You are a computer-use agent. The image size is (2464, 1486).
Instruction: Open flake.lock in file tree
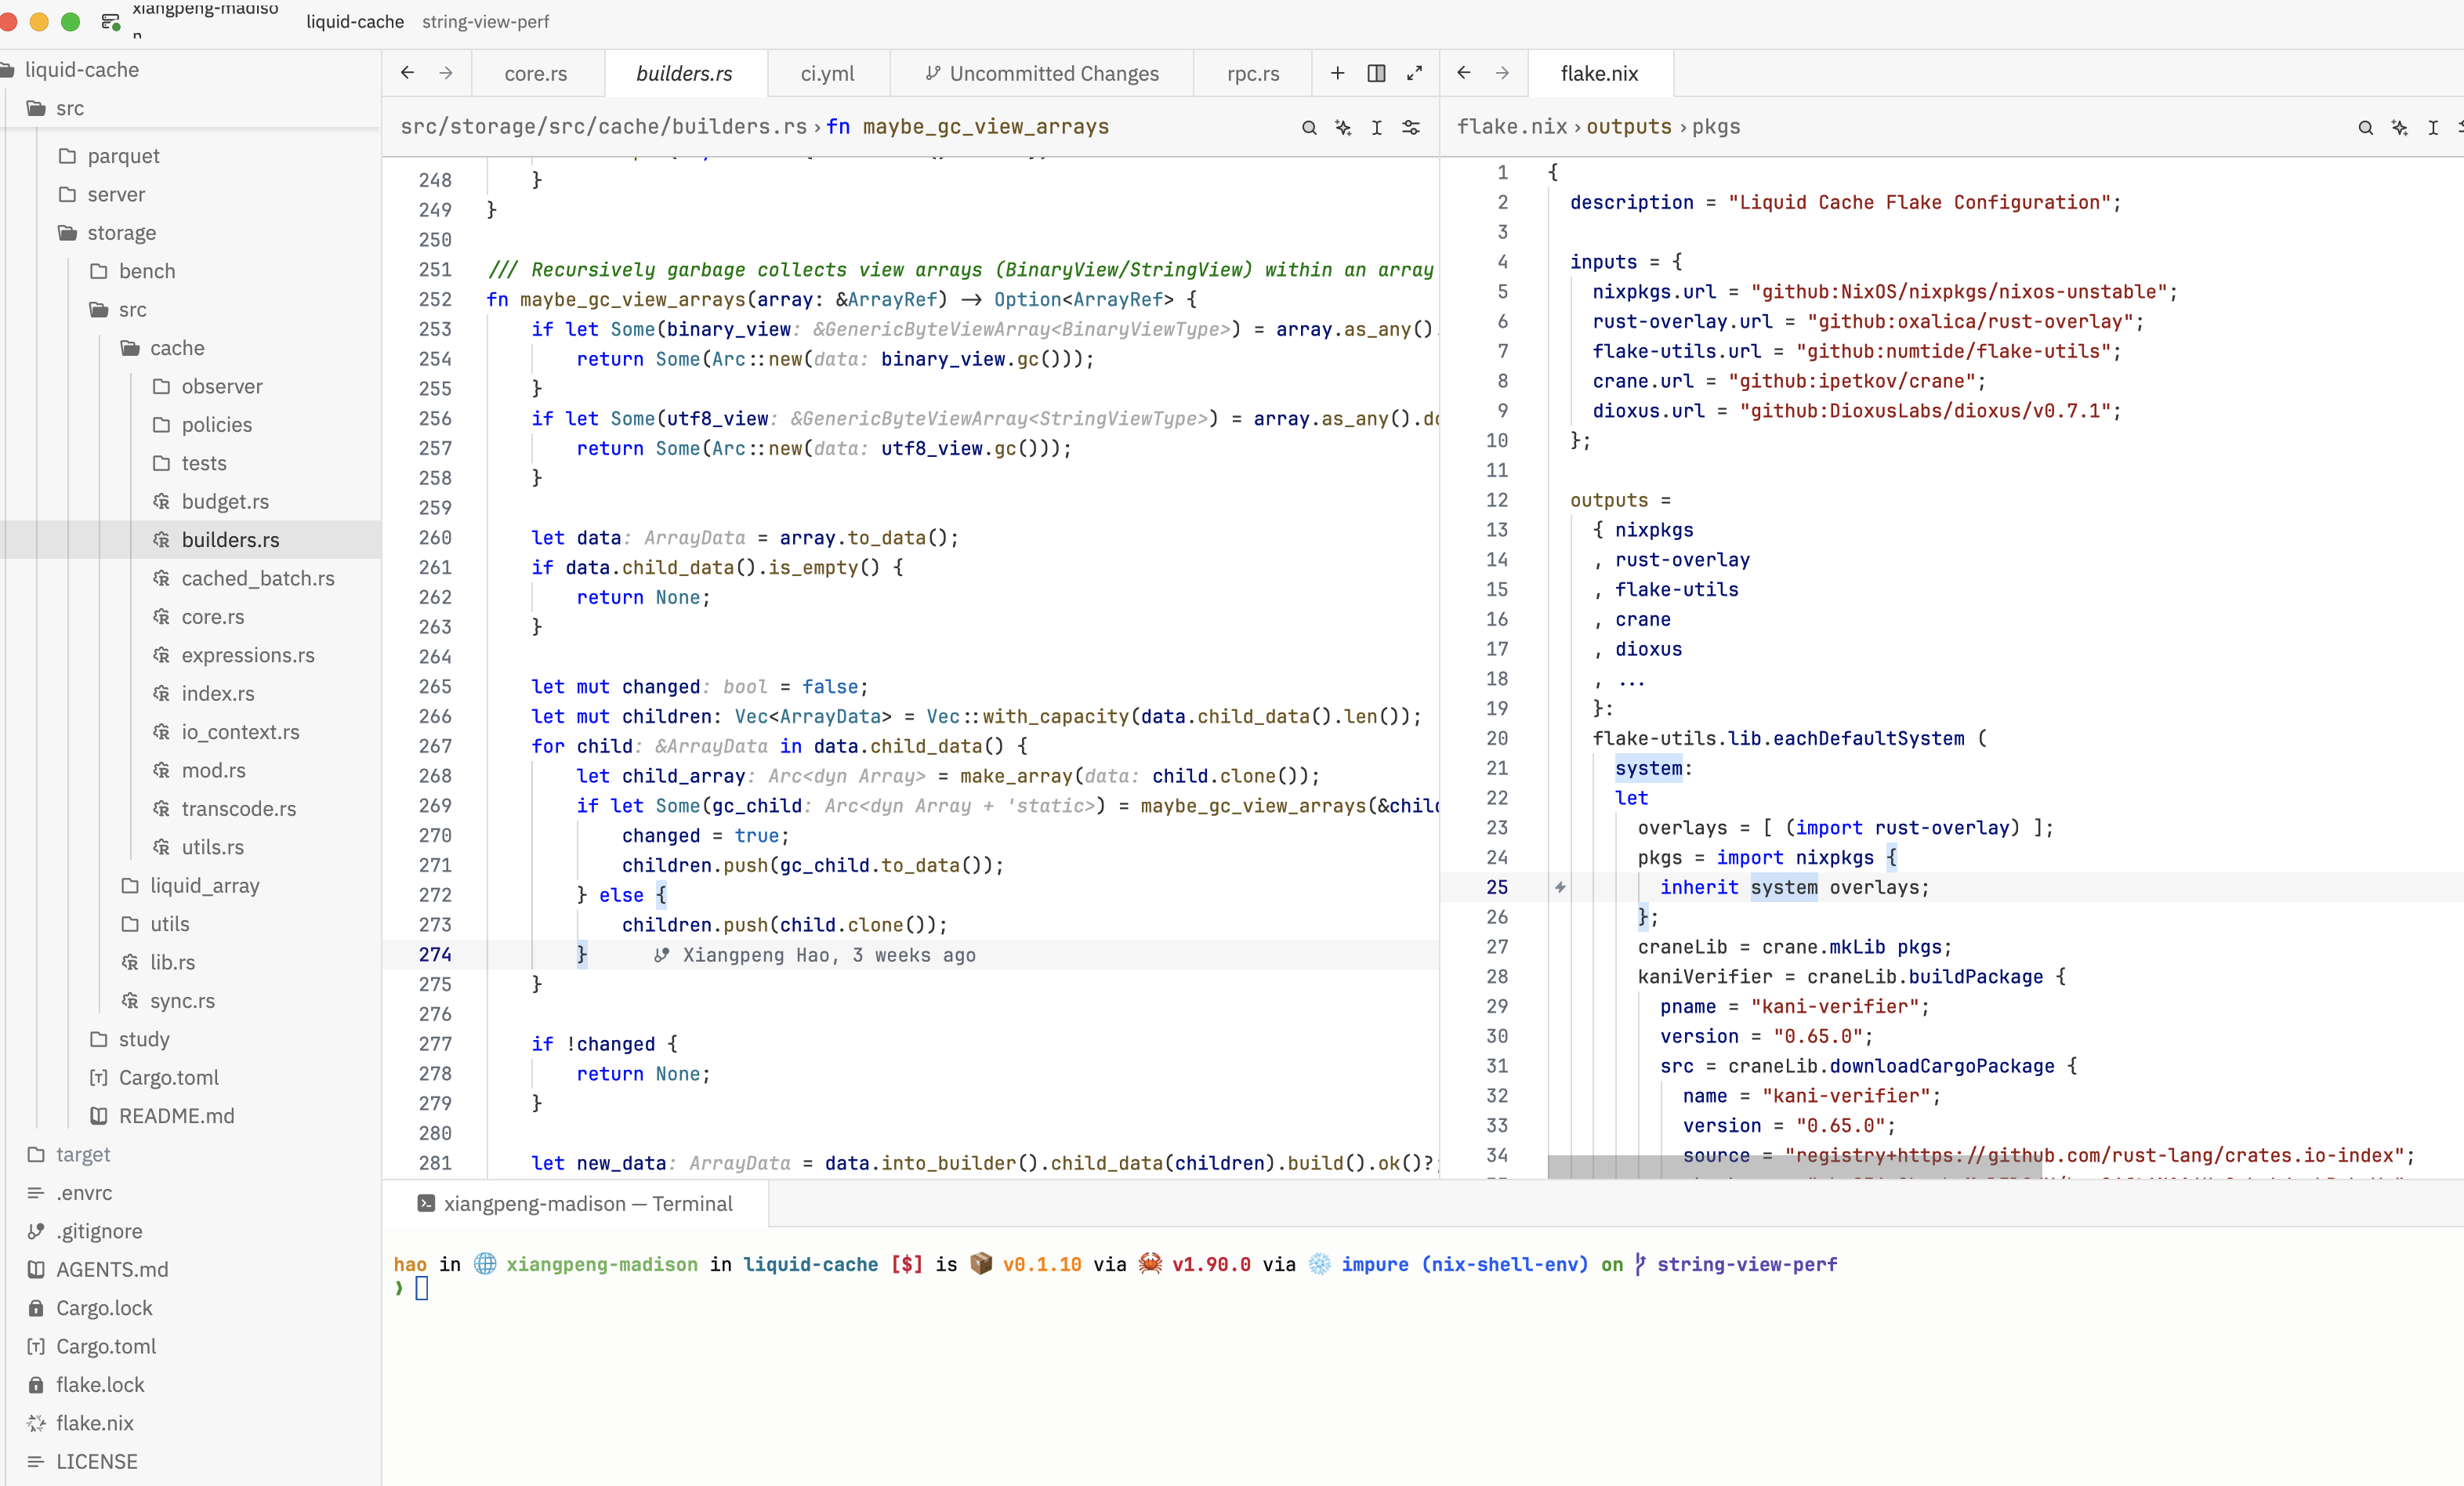pyautogui.click(x=100, y=1384)
